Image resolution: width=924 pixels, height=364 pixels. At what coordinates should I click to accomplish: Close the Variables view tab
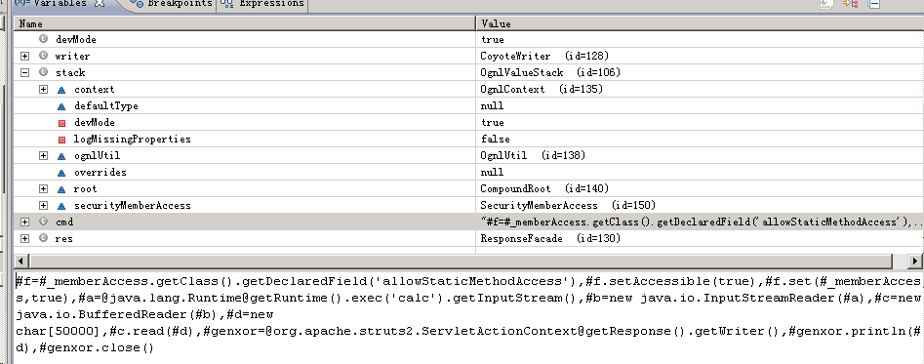pyautogui.click(x=100, y=3)
